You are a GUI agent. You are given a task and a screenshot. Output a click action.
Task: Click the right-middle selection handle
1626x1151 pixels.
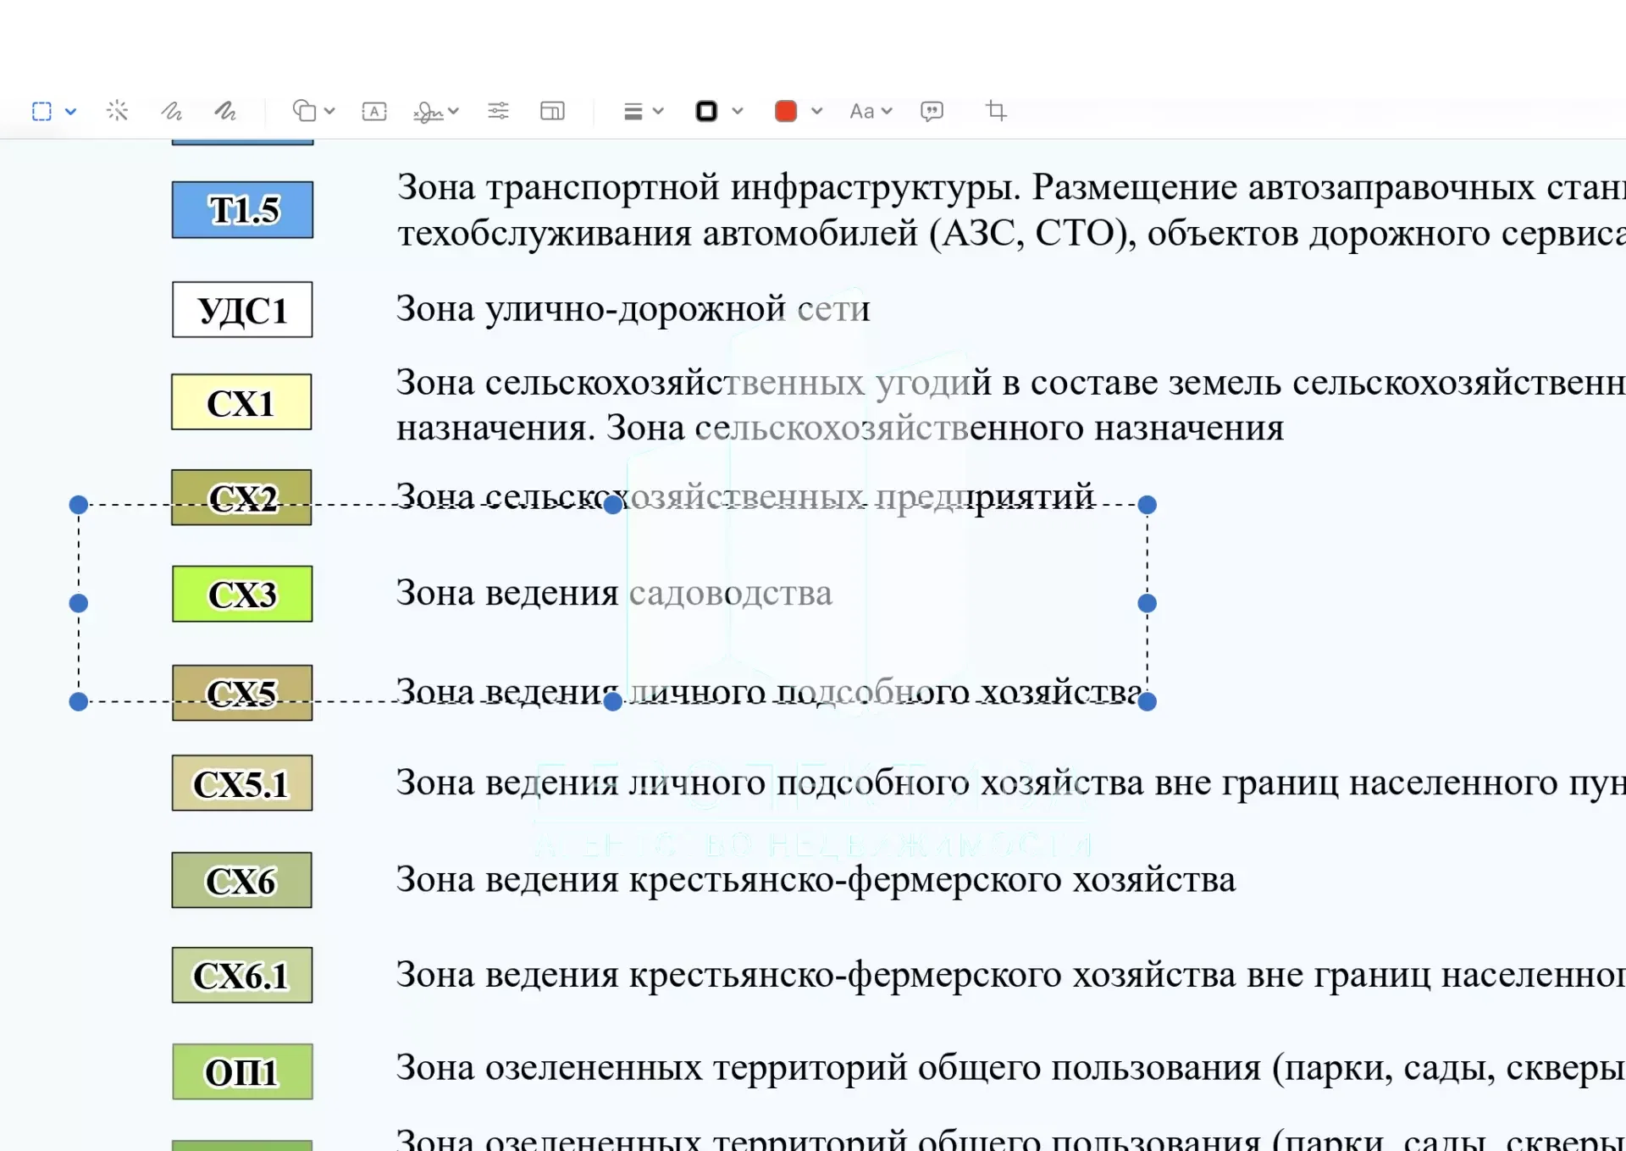1148,603
